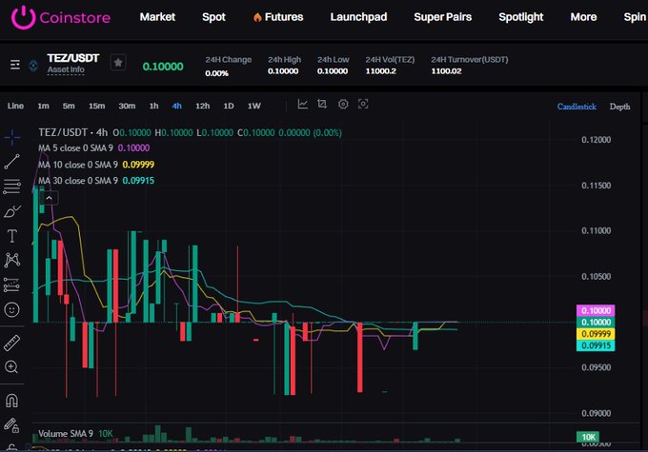Select the 1m timeframe

coord(44,106)
